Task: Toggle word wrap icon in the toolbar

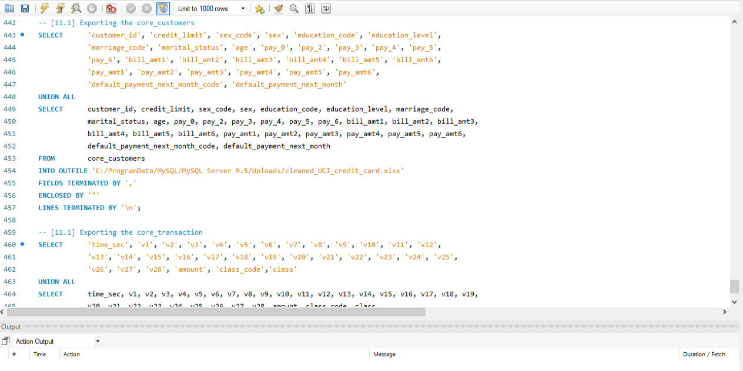Action: pos(326,8)
